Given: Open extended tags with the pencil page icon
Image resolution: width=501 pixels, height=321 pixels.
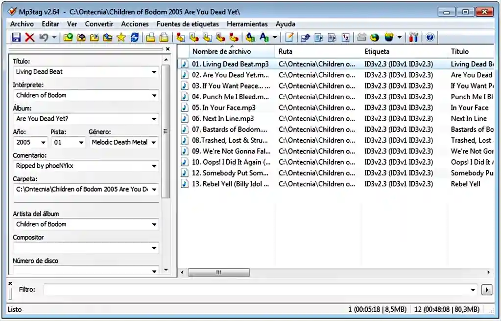Looking at the screenshot, I should click(289, 37).
